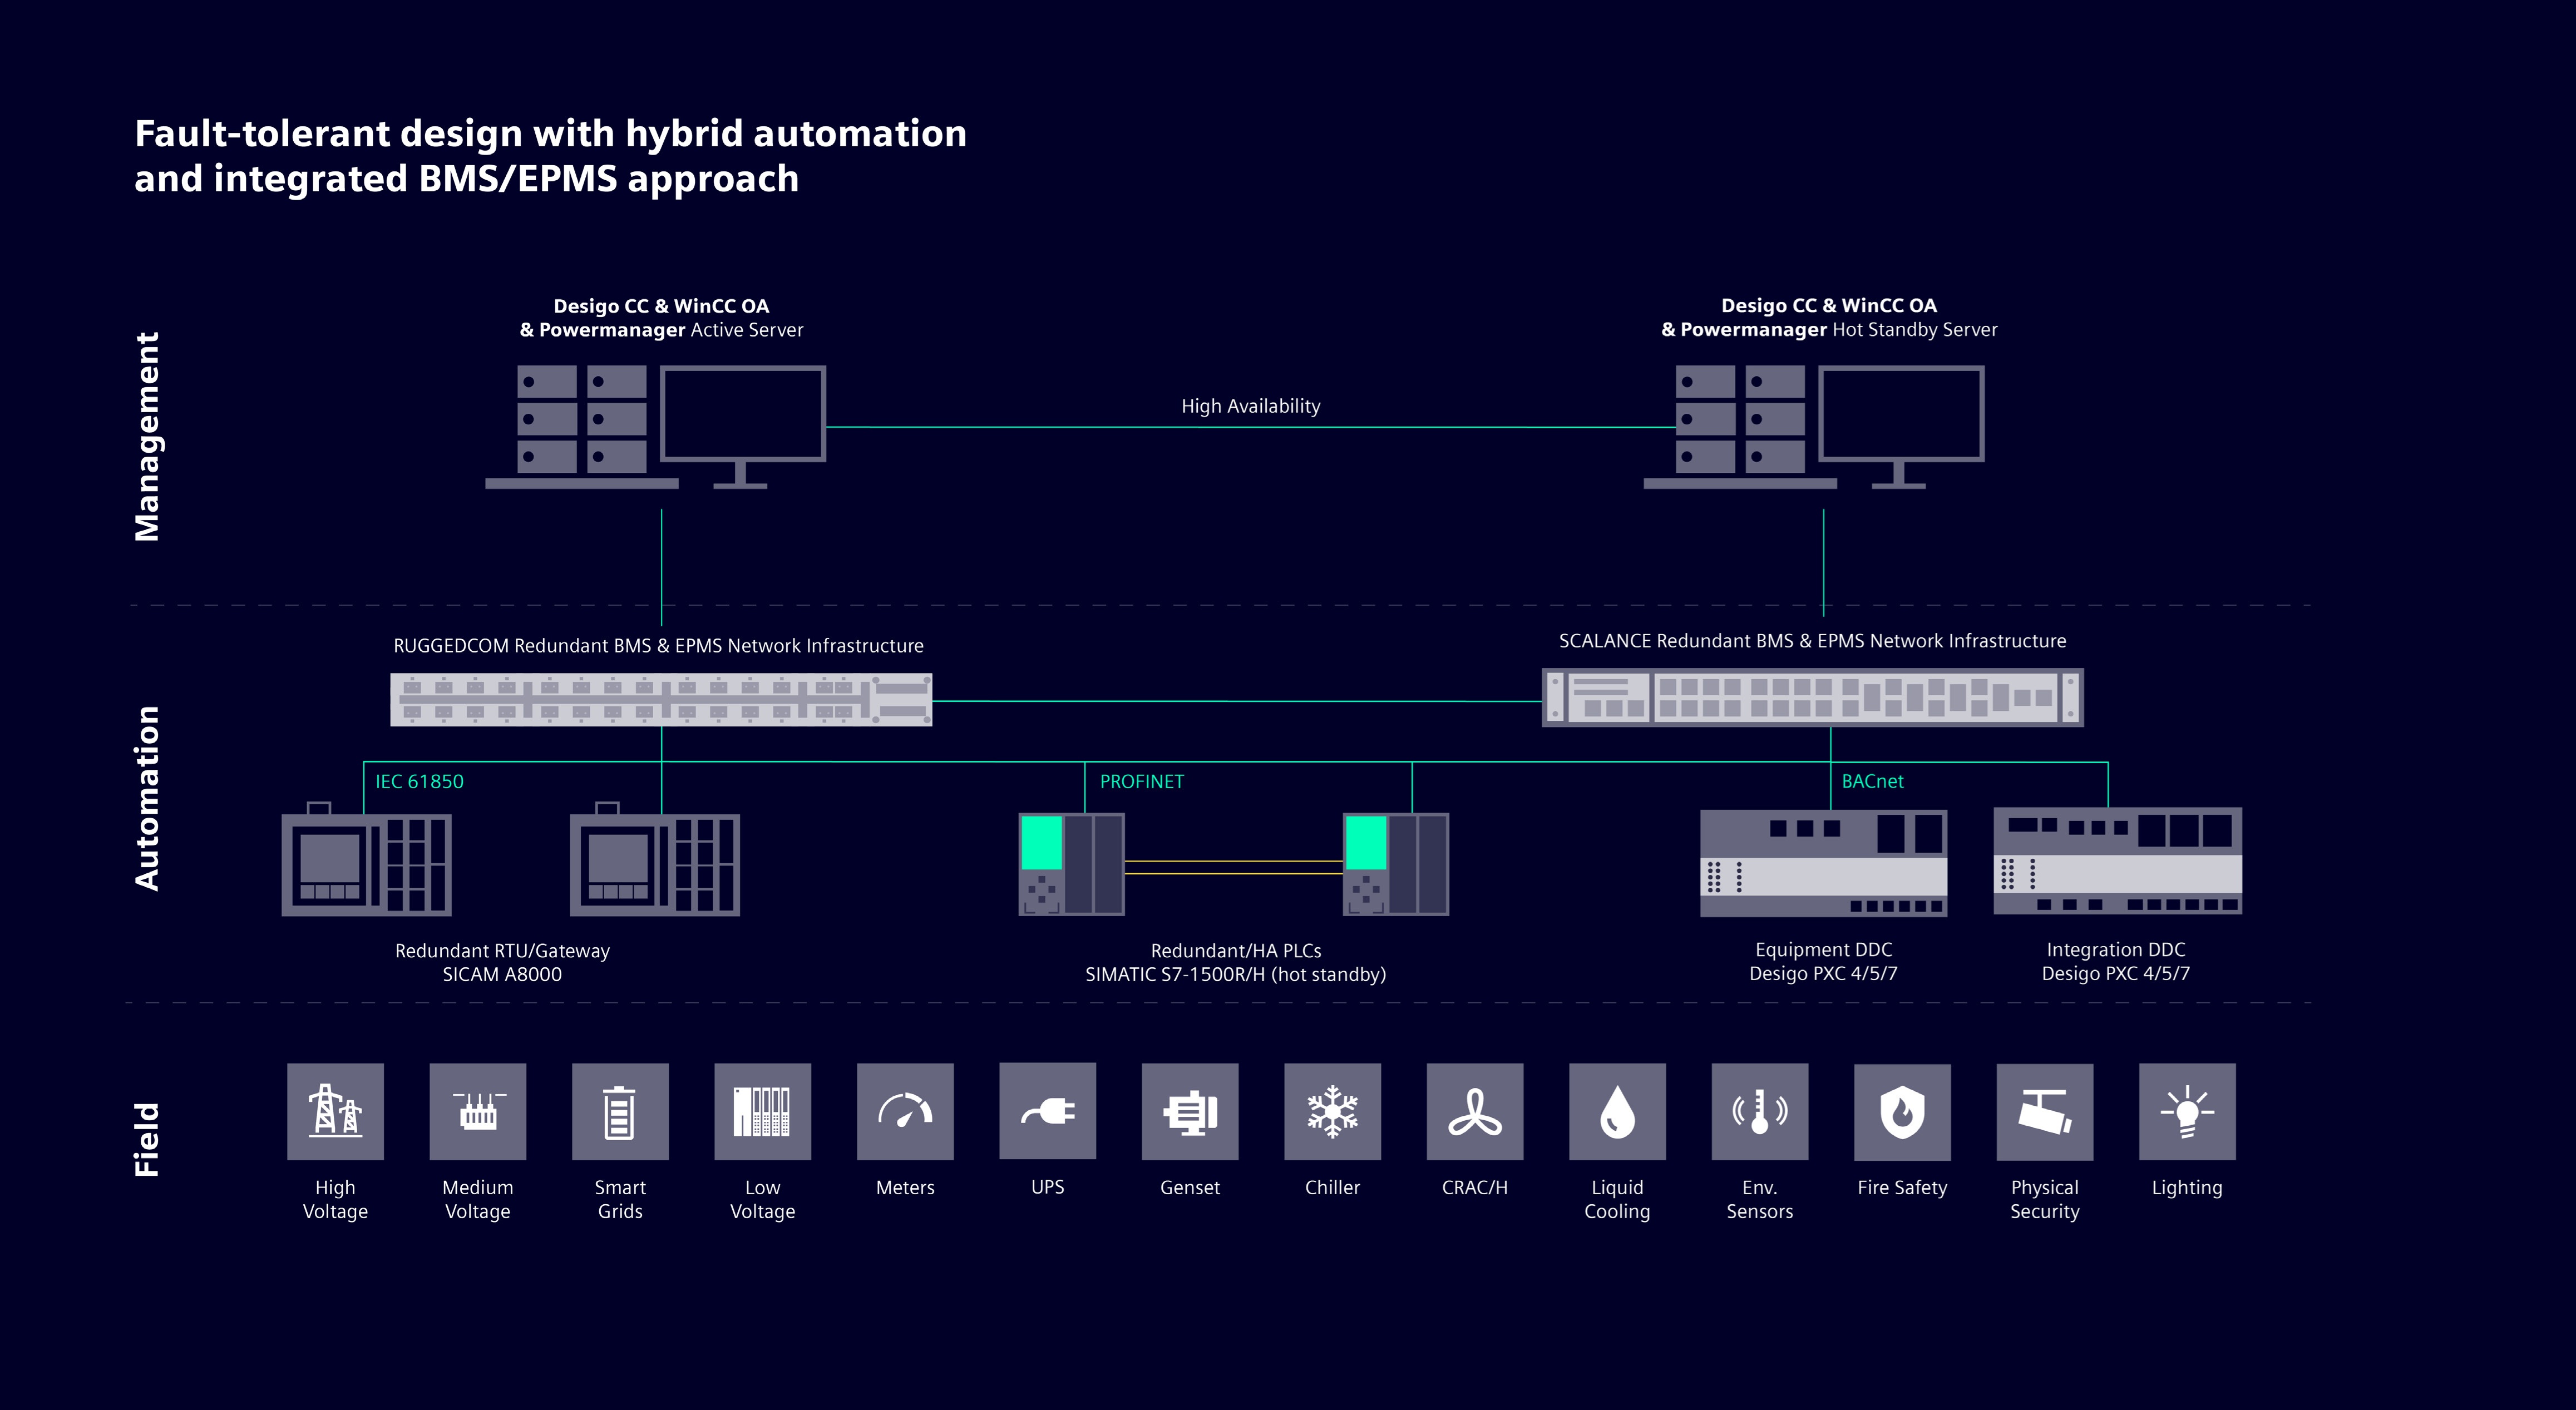This screenshot has height=1410, width=2576.
Task: Click the High Voltage pylon icon
Action: [x=335, y=1111]
